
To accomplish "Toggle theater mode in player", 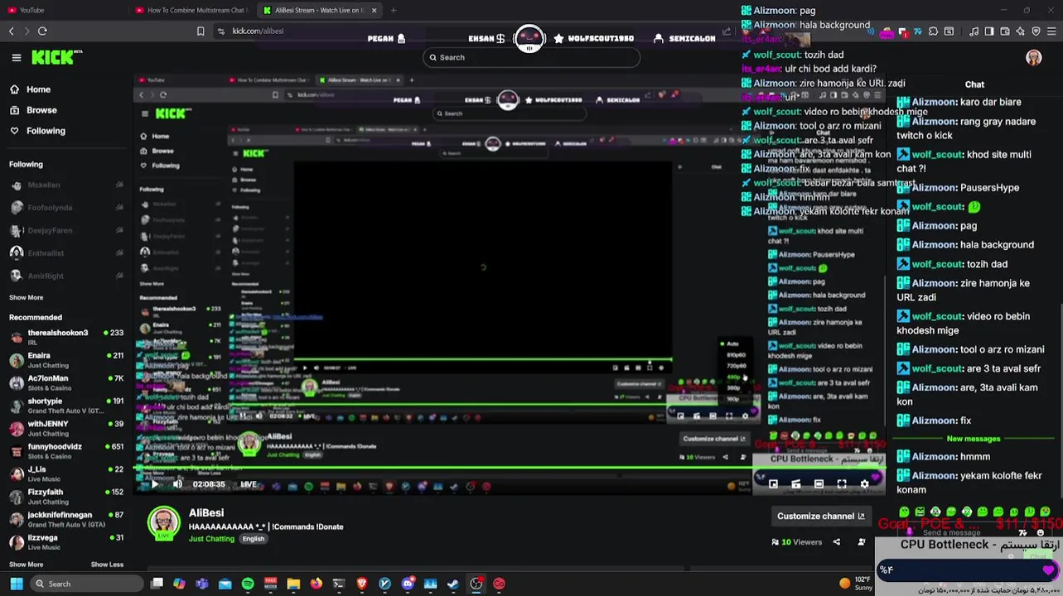I will 819,484.
